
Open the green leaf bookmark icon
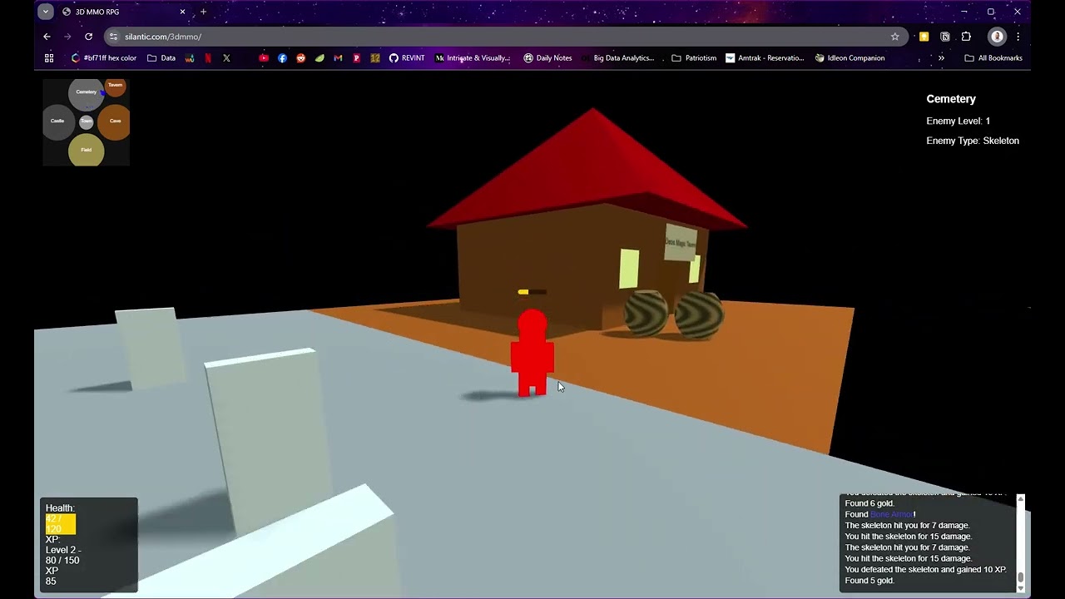tap(319, 58)
